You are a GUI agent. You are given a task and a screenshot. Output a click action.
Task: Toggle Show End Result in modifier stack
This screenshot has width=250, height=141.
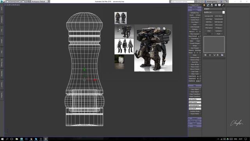[x=210, y=55]
